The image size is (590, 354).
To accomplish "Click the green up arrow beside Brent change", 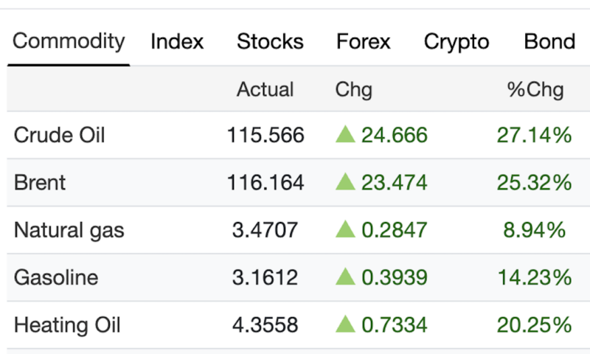I will pyautogui.click(x=345, y=182).
